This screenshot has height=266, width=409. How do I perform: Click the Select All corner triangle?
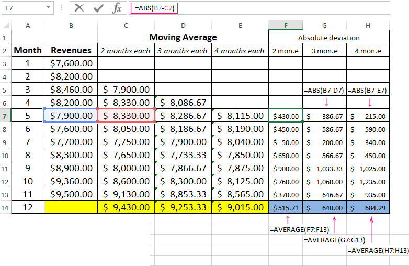[5, 25]
